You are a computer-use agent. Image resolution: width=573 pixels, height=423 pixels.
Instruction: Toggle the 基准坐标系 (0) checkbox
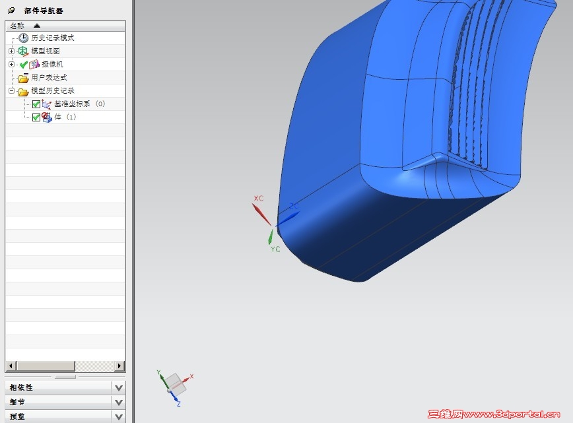click(36, 104)
